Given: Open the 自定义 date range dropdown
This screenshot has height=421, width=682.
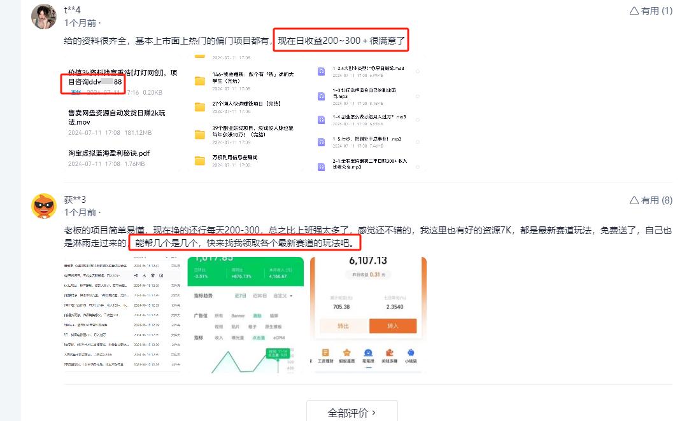Looking at the screenshot, I should 282,296.
